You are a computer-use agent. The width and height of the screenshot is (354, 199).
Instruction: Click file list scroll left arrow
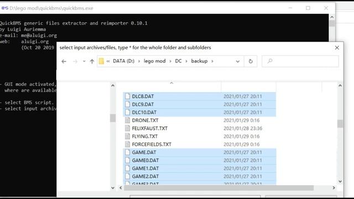point(121,188)
